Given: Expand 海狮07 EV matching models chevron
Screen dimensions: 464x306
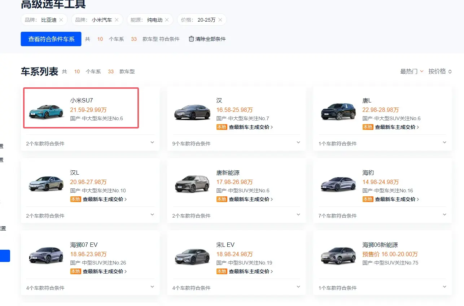Looking at the screenshot, I should click(x=152, y=287).
